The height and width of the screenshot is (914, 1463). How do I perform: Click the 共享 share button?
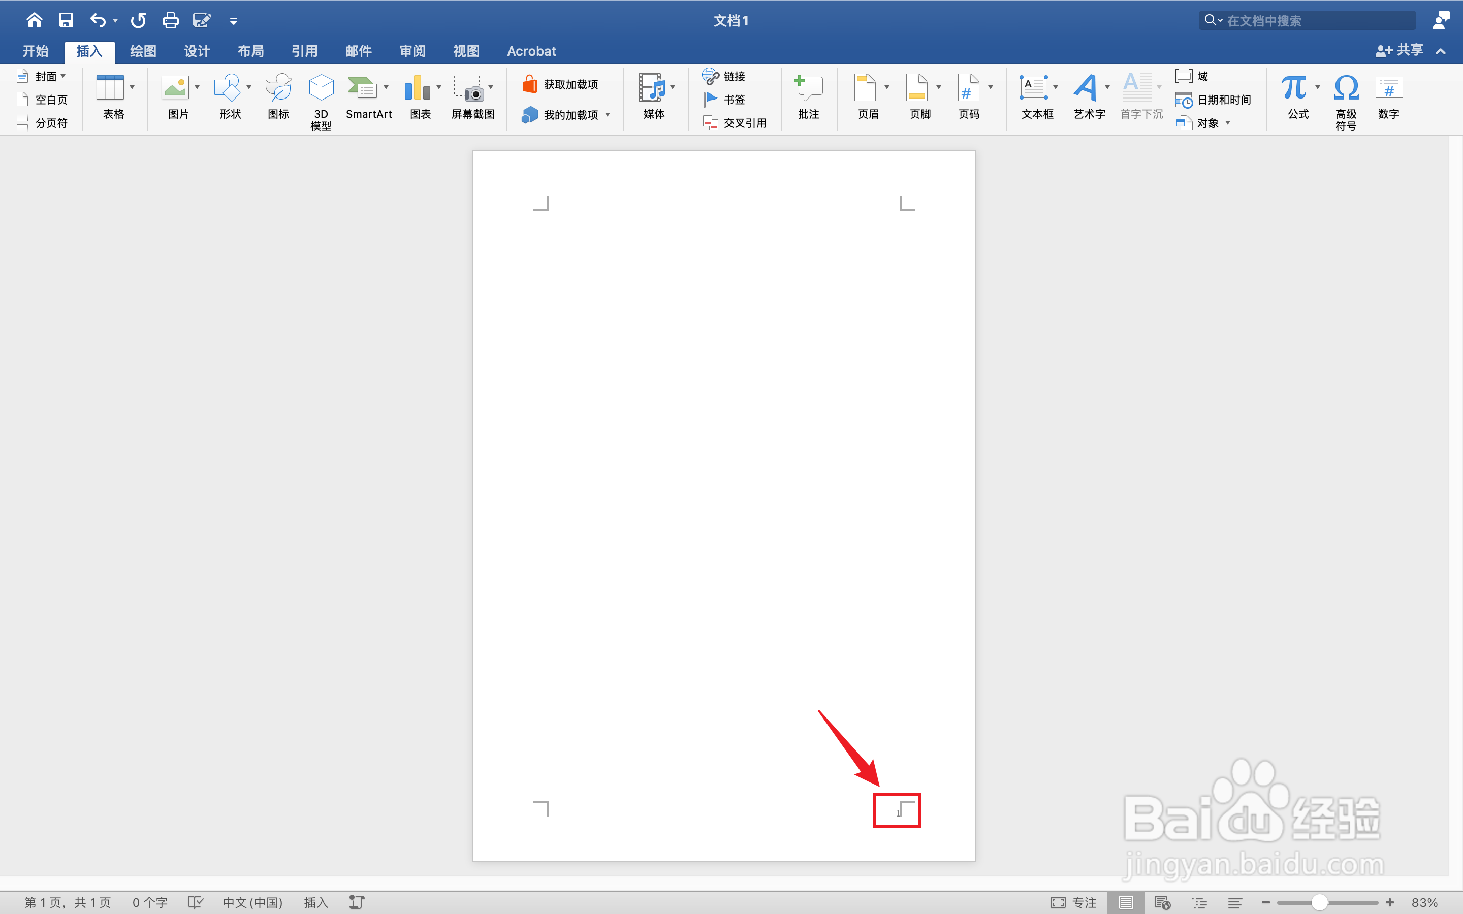pos(1399,51)
